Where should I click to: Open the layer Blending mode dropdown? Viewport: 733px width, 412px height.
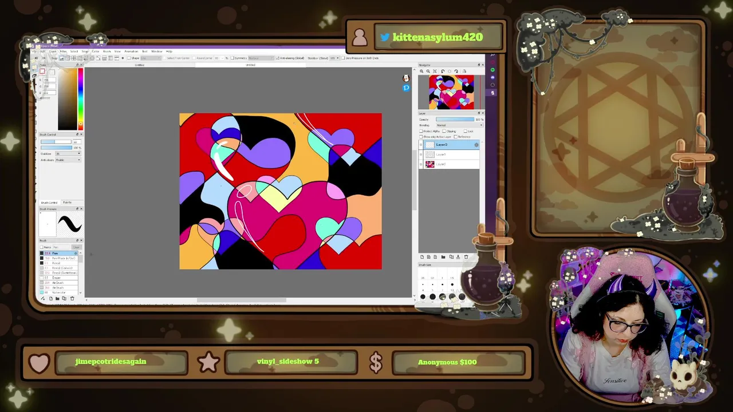click(459, 125)
